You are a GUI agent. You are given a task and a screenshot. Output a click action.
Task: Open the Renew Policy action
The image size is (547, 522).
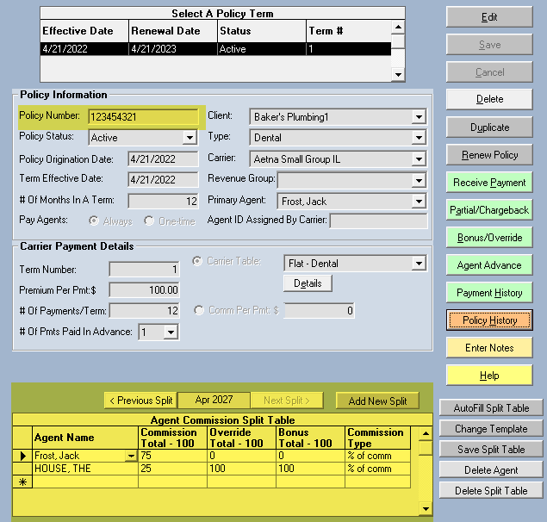489,155
